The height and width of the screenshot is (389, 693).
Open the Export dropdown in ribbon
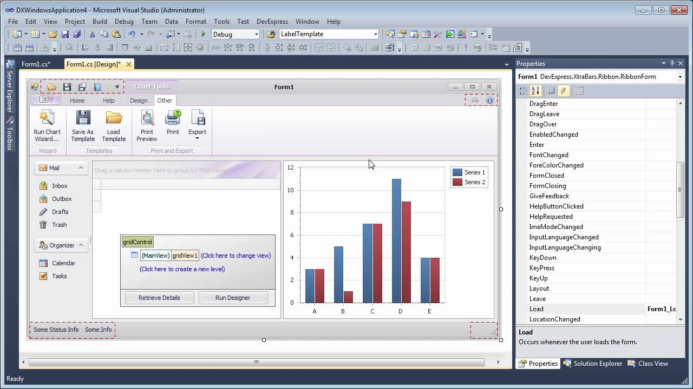coord(197,125)
